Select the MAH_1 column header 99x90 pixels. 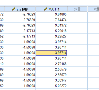point(51,9)
